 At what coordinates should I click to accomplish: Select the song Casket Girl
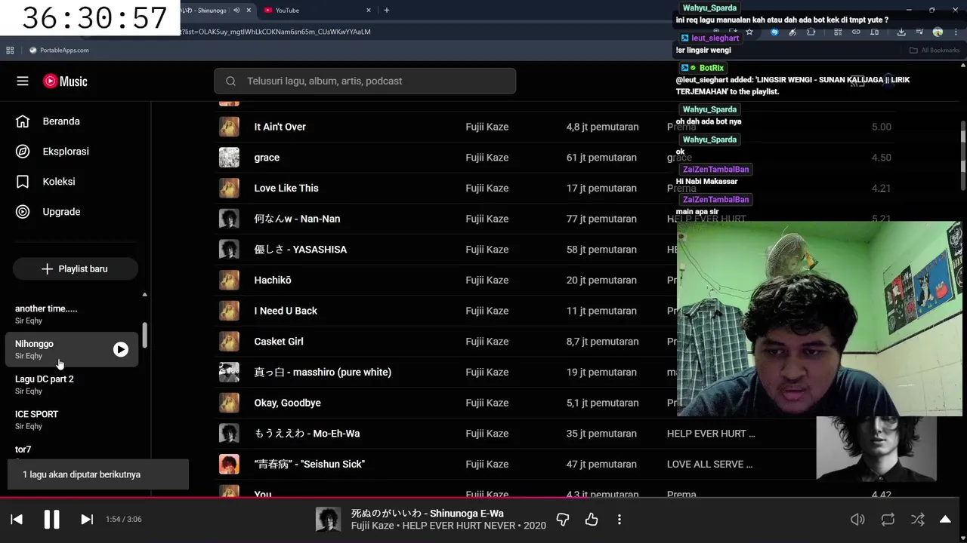pyautogui.click(x=278, y=342)
